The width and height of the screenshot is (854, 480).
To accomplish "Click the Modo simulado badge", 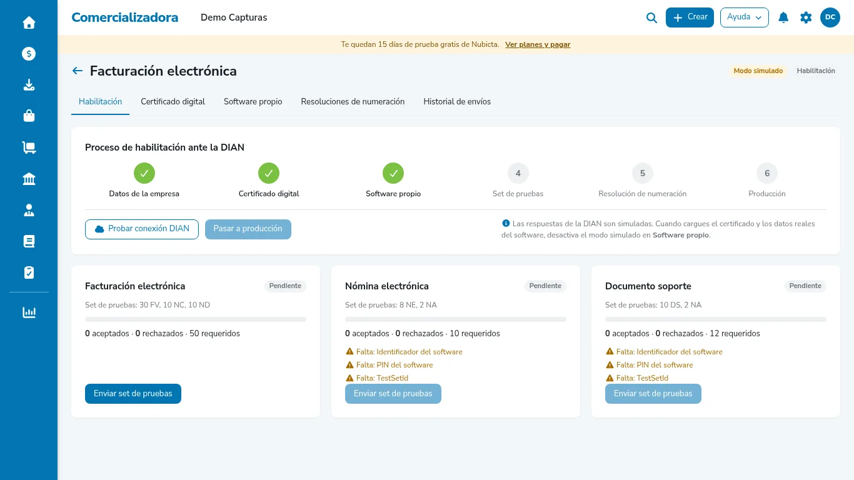I will point(758,71).
